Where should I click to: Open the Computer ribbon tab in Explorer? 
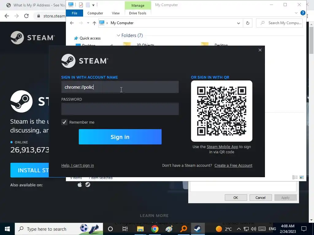pyautogui.click(x=95, y=13)
